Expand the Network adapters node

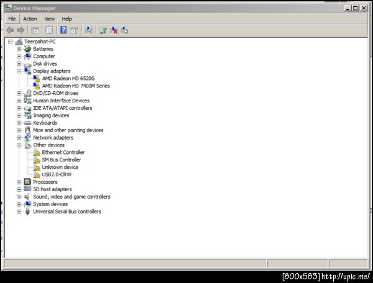tap(19, 138)
